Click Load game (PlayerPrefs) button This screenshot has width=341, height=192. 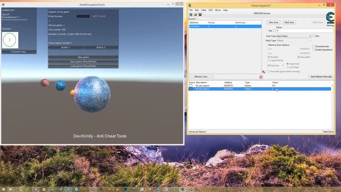point(83,66)
